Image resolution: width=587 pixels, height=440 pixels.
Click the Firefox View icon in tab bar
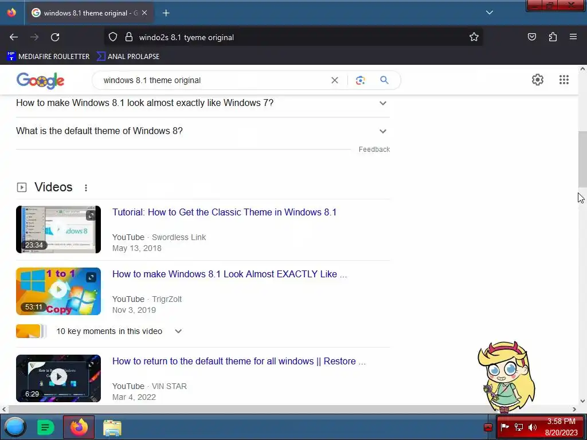pos(11,13)
